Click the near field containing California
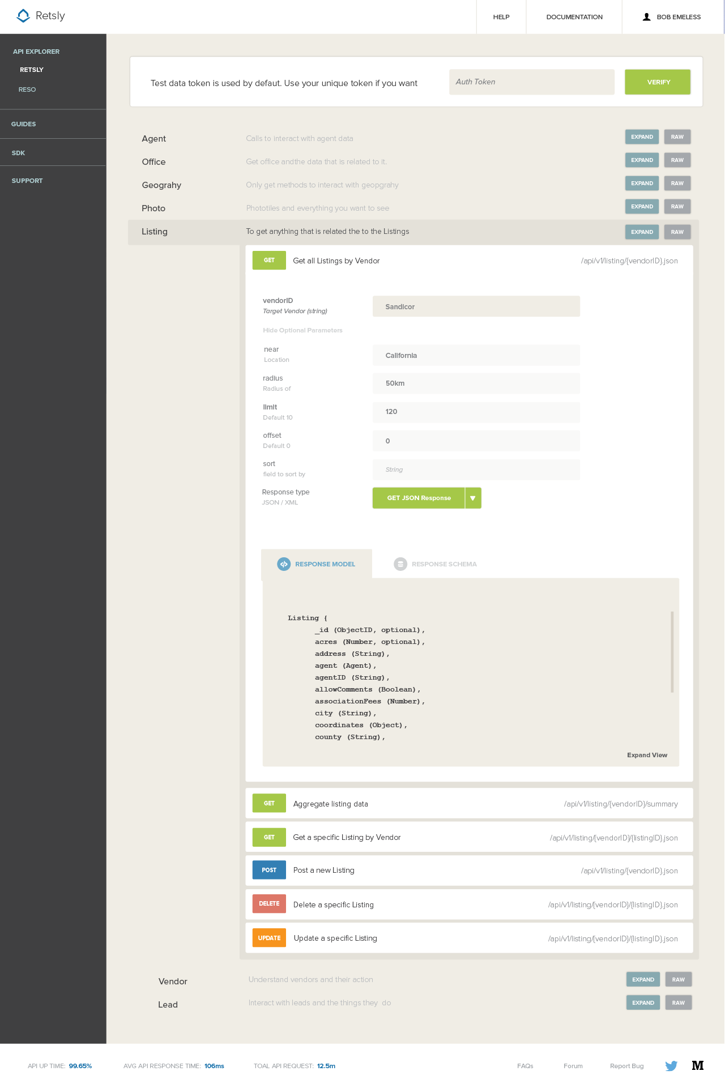 click(476, 355)
